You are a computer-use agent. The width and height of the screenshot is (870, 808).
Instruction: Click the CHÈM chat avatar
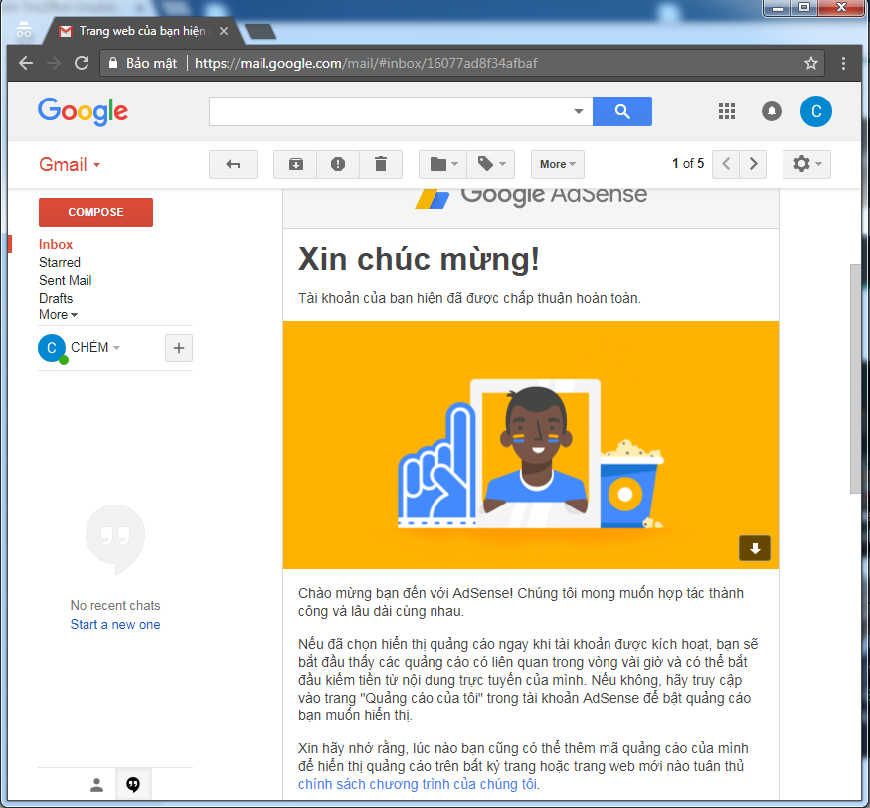click(52, 348)
